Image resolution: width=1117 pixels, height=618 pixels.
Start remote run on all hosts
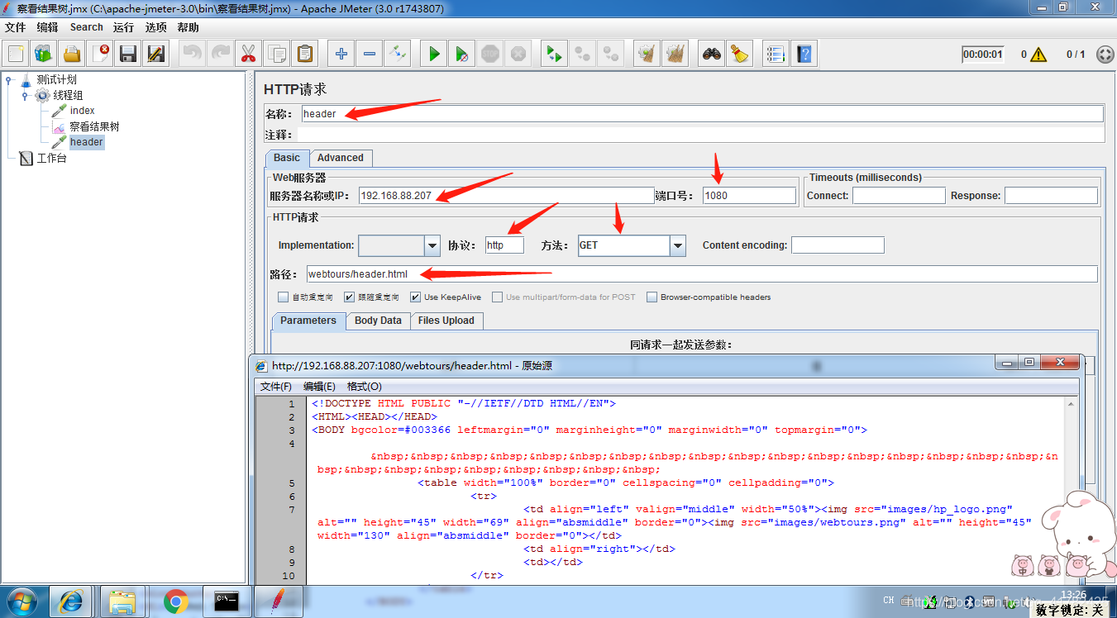point(553,55)
